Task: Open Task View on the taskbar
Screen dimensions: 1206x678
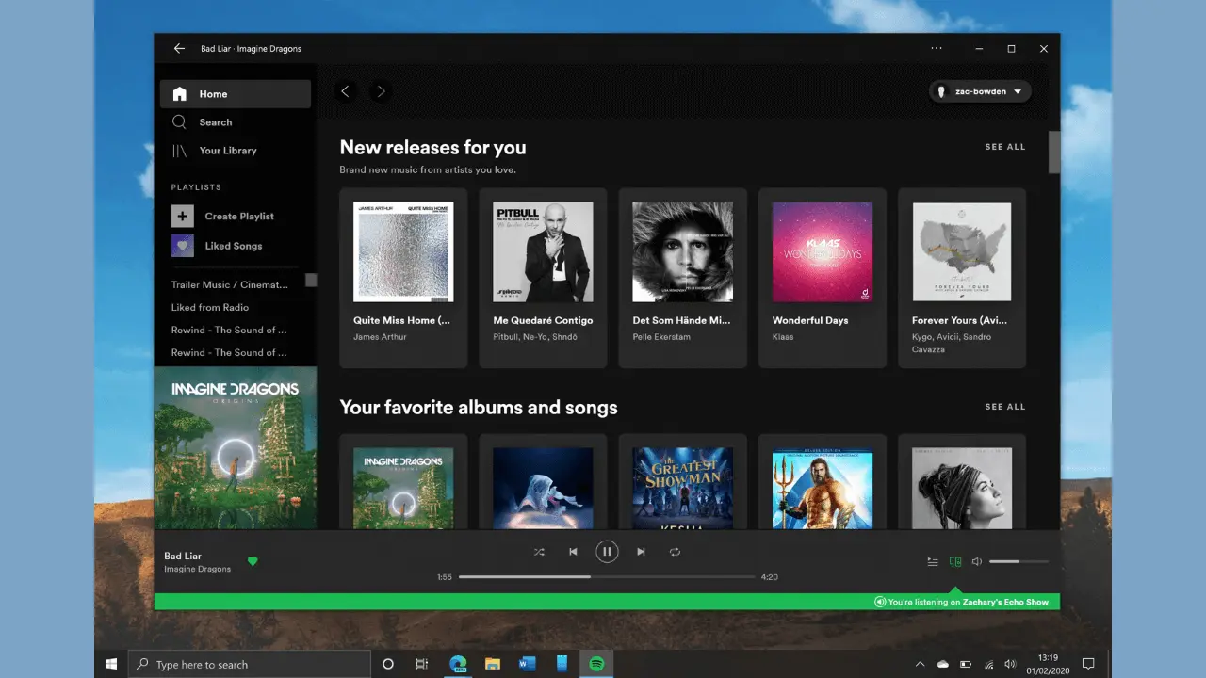Action: [422, 664]
